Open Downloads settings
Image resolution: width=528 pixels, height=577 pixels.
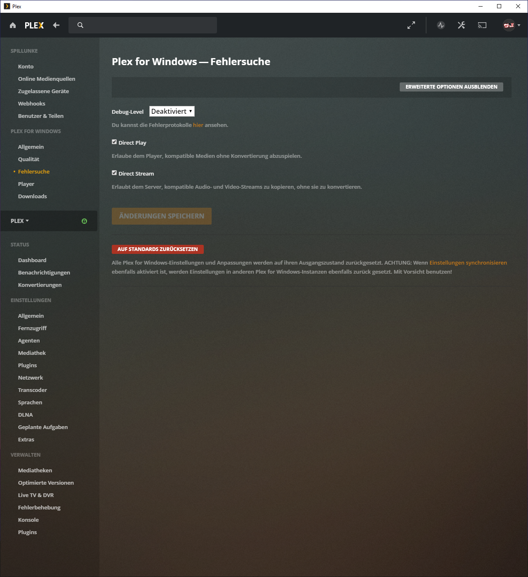click(33, 196)
